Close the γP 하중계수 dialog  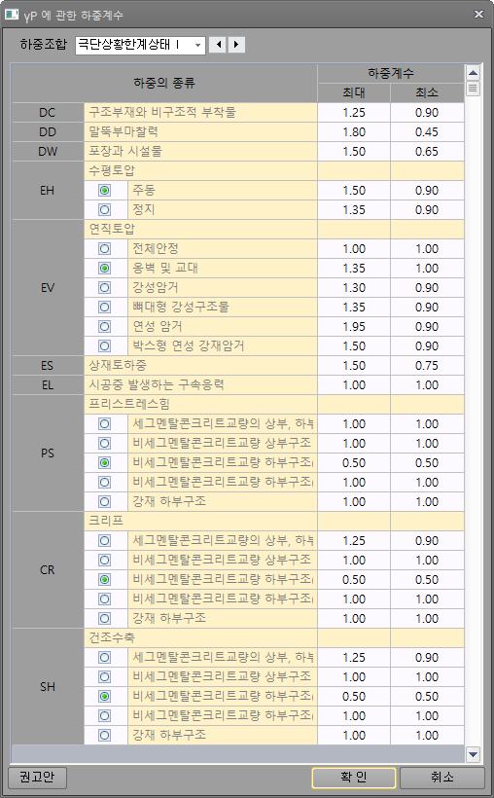click(x=478, y=15)
